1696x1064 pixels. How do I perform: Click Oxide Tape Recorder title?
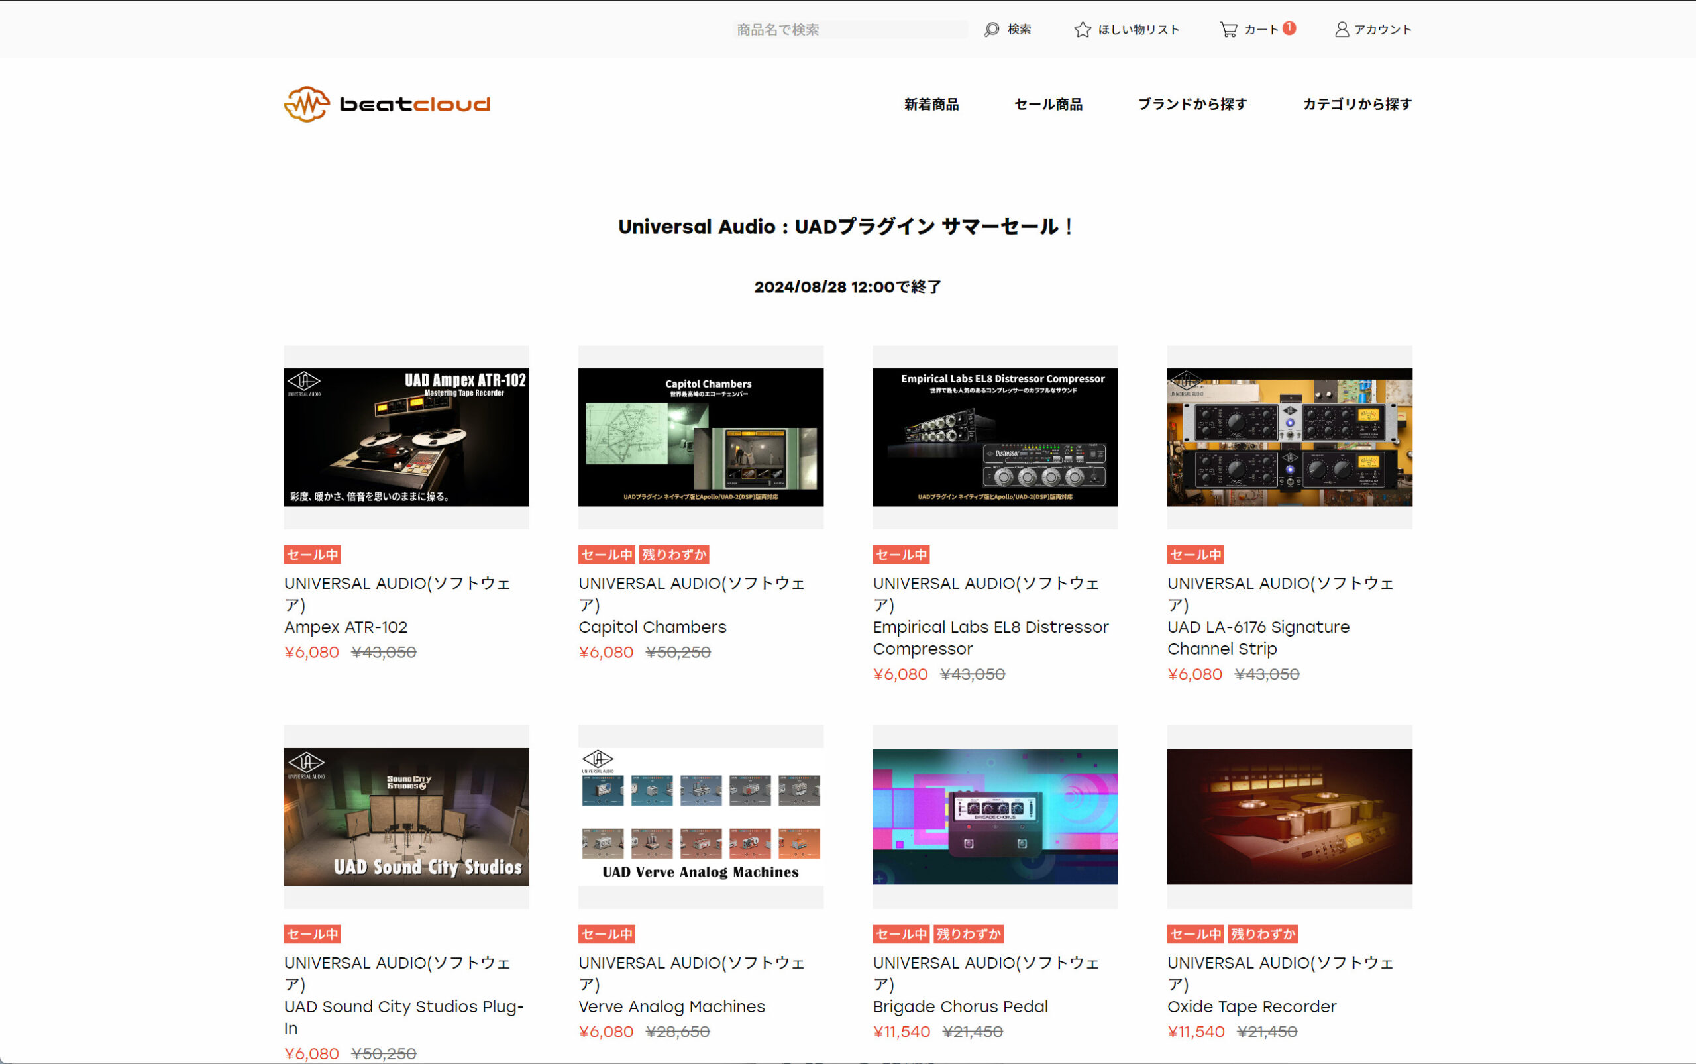pyautogui.click(x=1251, y=1006)
